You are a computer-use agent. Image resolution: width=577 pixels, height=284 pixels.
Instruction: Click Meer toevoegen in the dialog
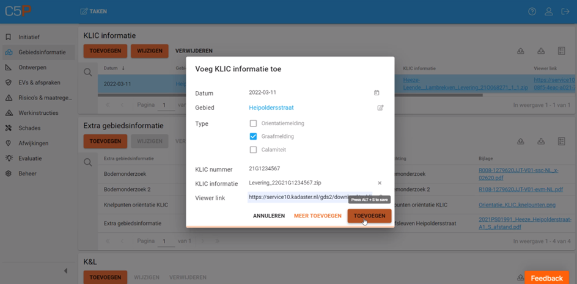click(317, 216)
